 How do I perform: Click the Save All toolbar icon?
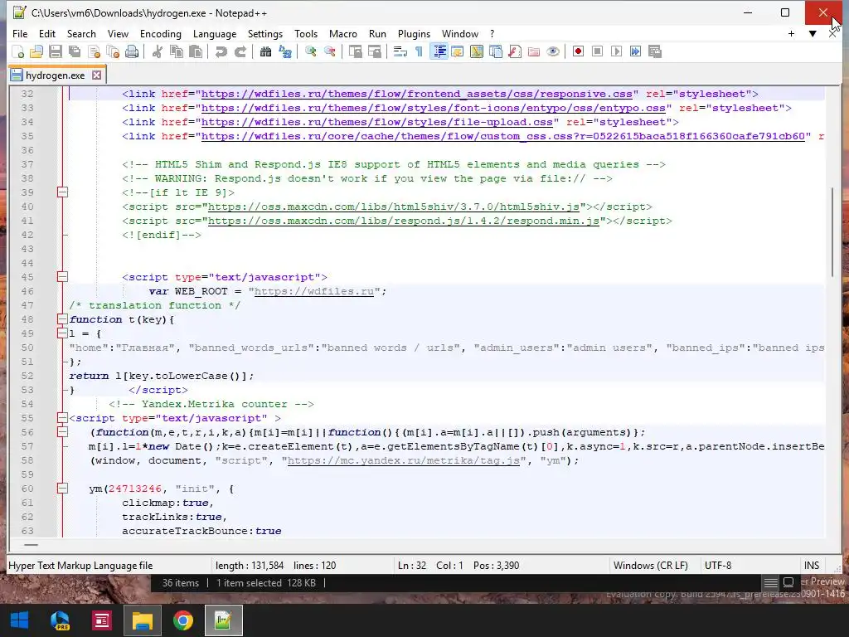[75, 51]
